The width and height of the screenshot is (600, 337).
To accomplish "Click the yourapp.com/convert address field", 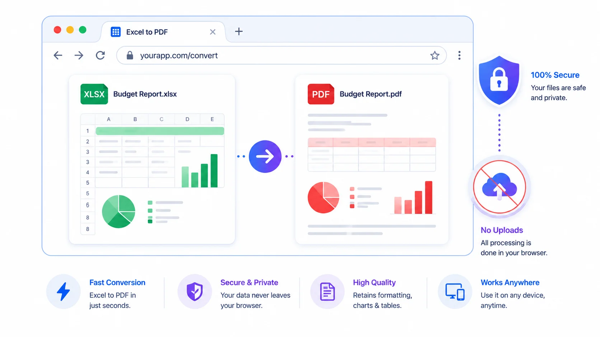I will coord(281,56).
